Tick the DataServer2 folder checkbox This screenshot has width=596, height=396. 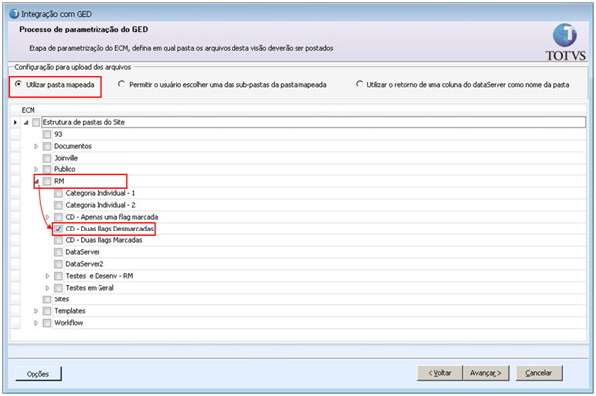pos(58,264)
